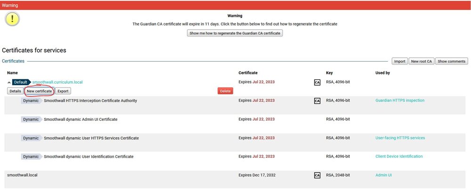Click RSA, 4096-bit of Admin UI Certificate row

tap(338, 119)
